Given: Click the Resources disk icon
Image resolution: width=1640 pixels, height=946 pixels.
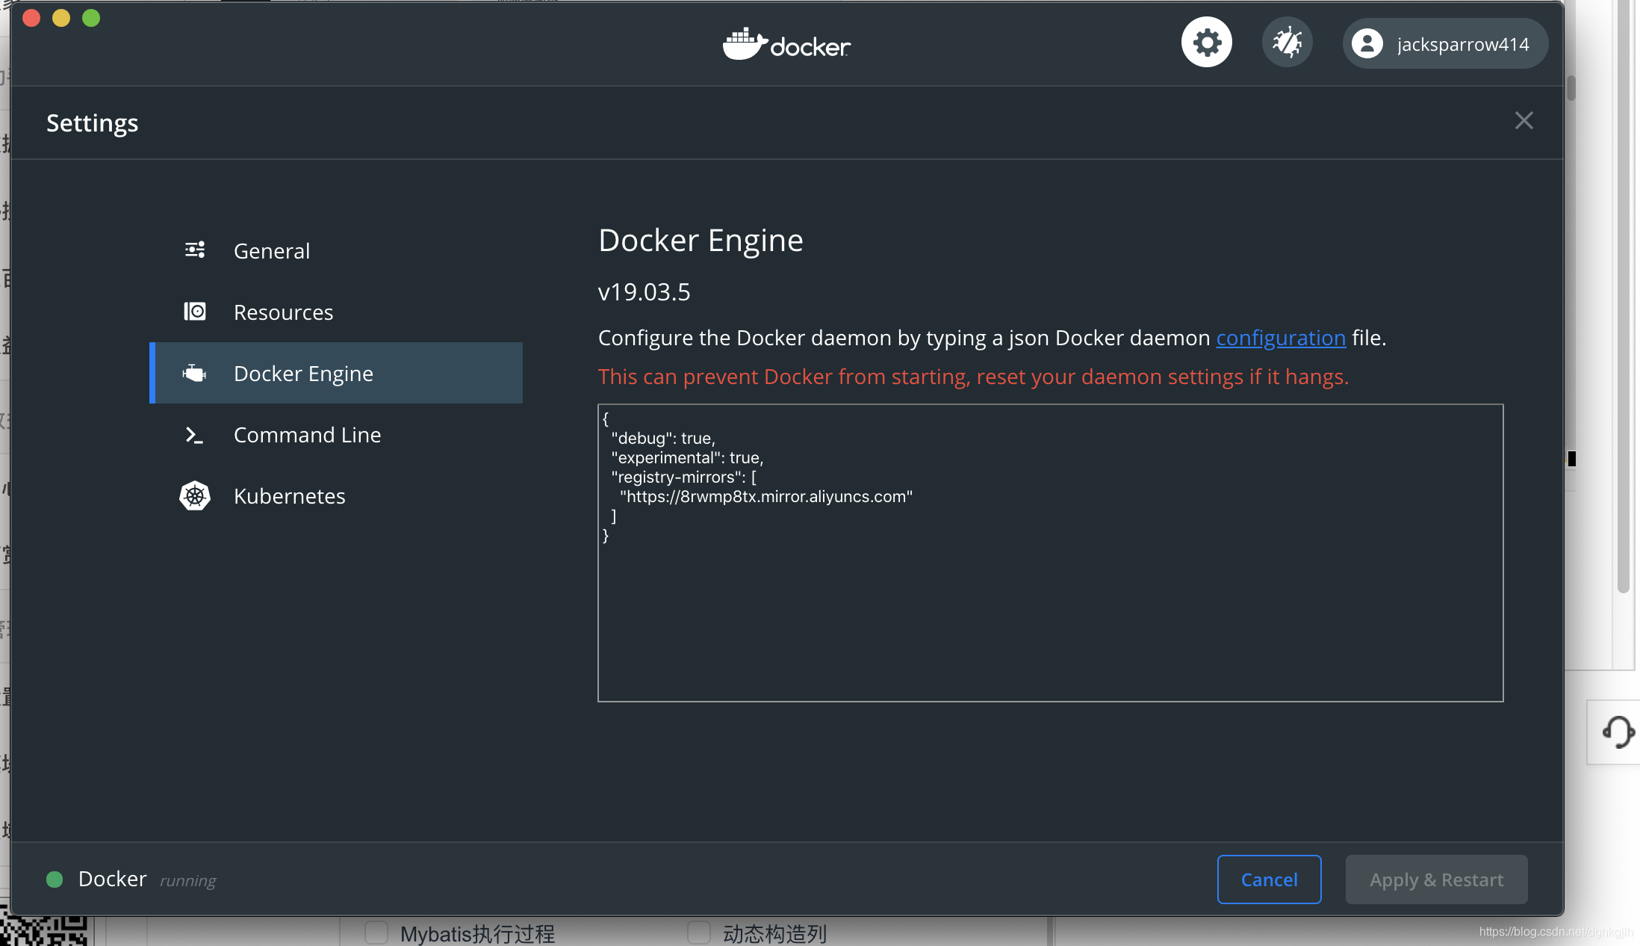Looking at the screenshot, I should click(195, 311).
